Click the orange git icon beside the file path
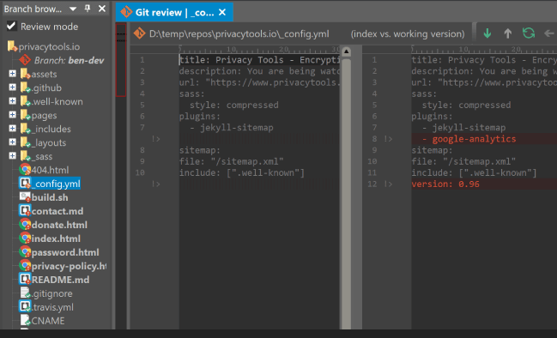Viewport: 557px width, 338px height. point(139,33)
